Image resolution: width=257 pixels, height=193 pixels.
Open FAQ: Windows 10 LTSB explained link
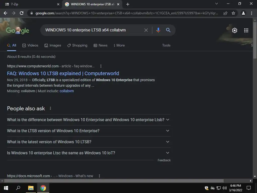point(63,73)
